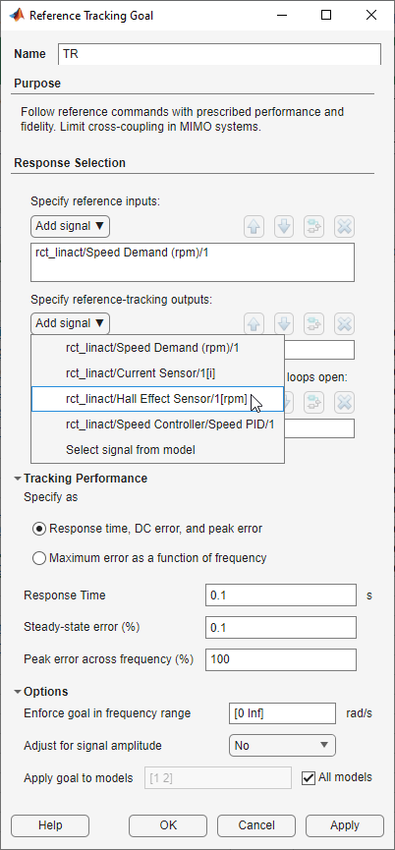This screenshot has width=395, height=850.
Task: Click move-down arrow icon for reference inputs
Action: pos(284,227)
